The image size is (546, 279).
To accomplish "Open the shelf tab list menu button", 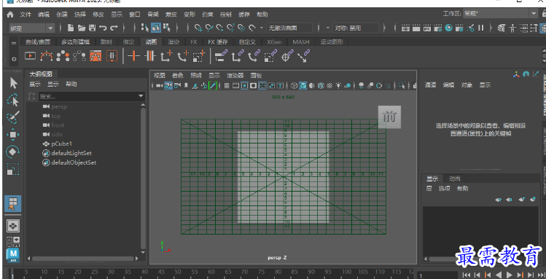I will coord(14,43).
